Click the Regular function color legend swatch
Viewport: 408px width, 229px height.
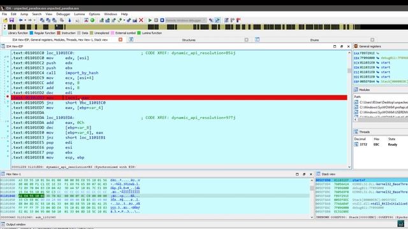[31, 33]
